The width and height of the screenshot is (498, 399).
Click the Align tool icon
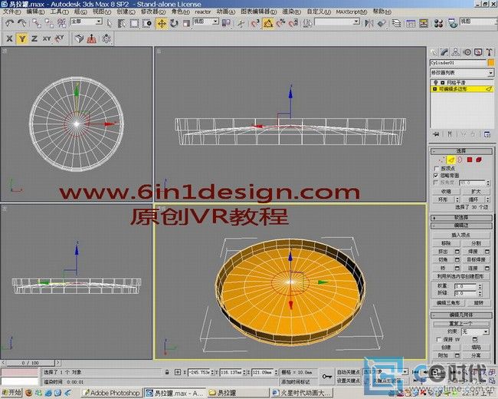382,23
